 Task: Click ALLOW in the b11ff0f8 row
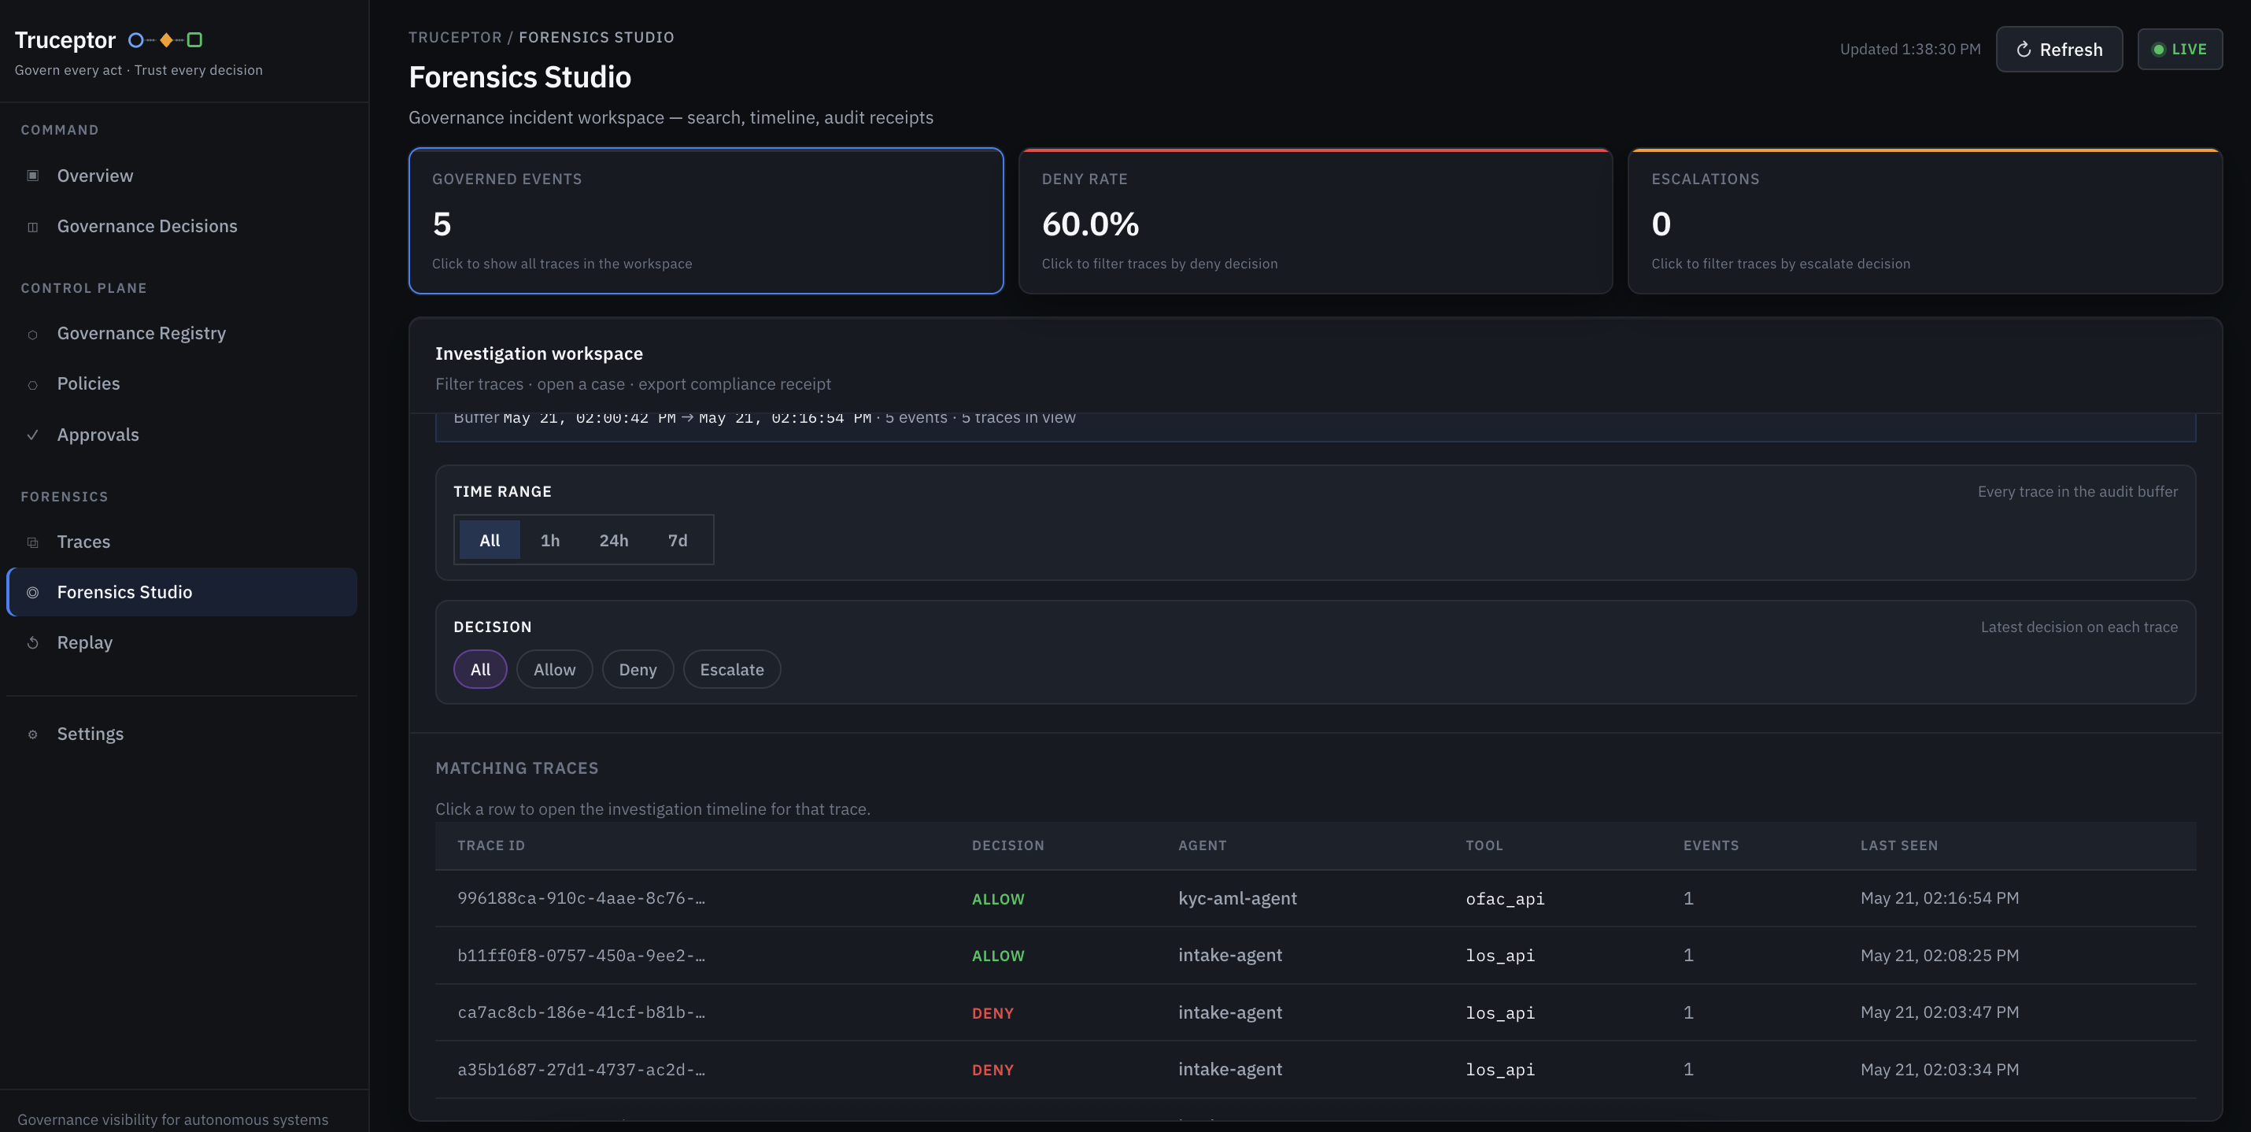997,956
